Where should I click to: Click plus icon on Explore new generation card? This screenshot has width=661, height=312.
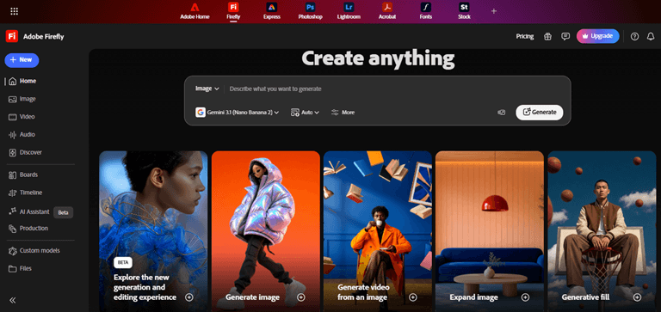189,297
